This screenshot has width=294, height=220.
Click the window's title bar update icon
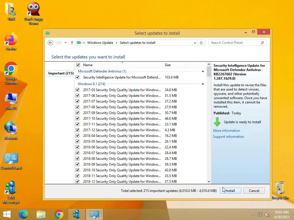point(48,33)
